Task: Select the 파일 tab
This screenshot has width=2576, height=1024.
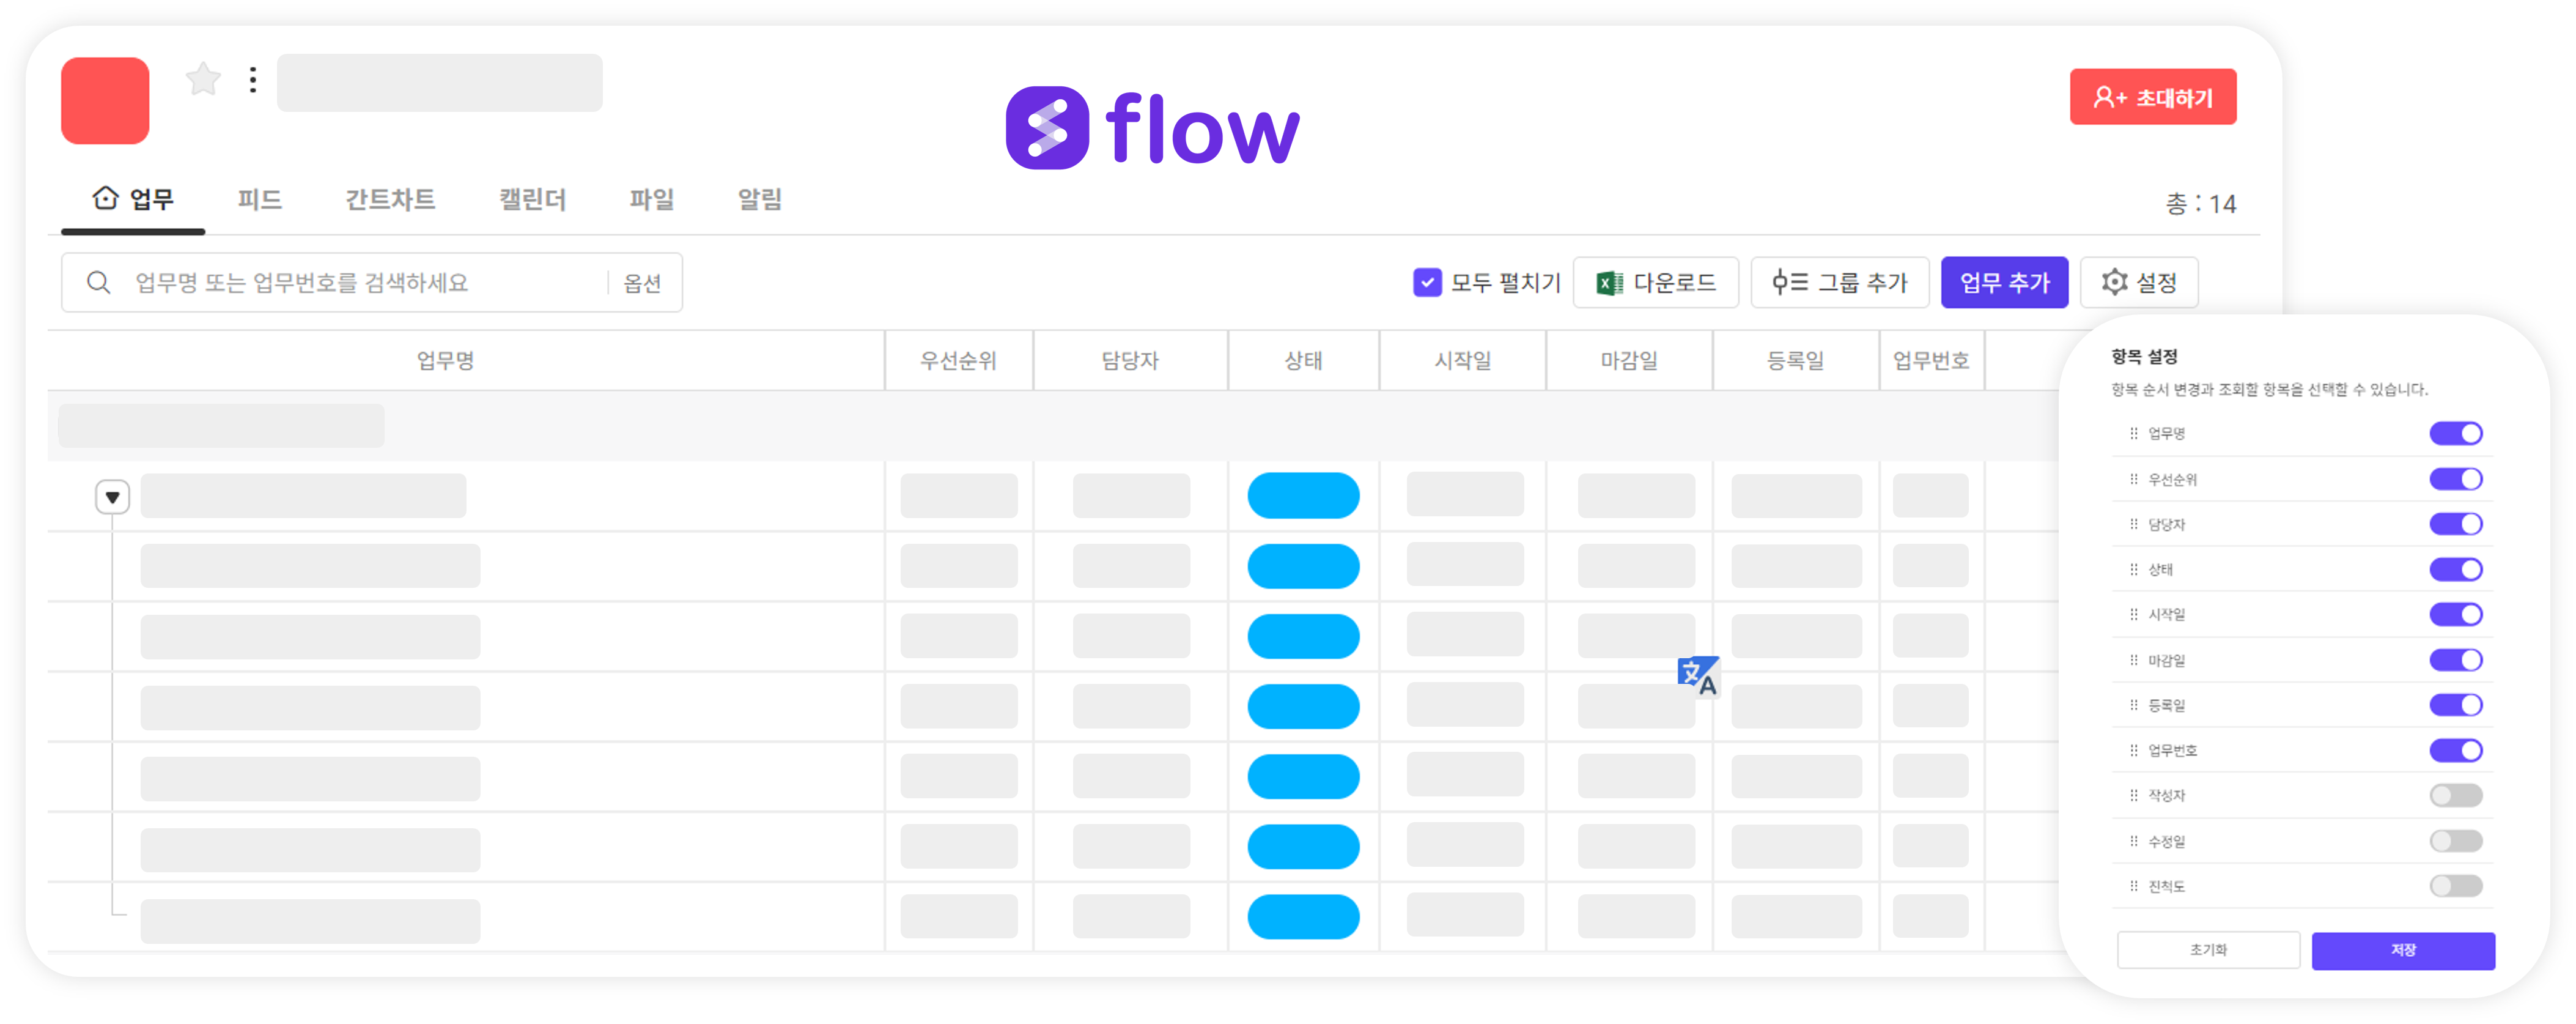Action: 651,199
